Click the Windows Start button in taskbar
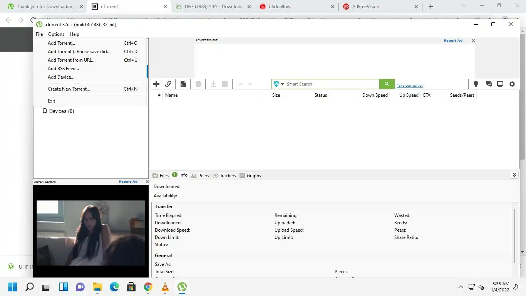Image resolution: width=526 pixels, height=296 pixels. pyautogui.click(x=13, y=287)
